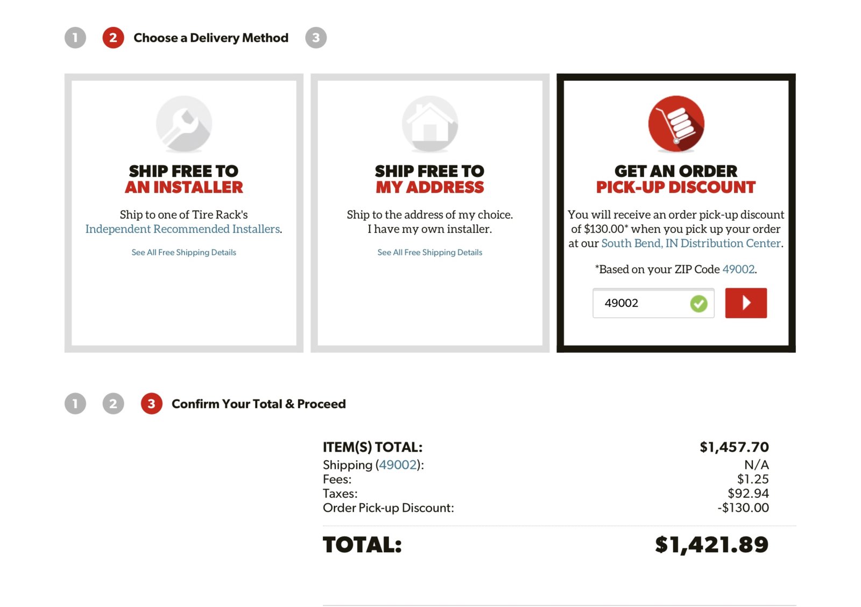861x607 pixels.
Task: Select Get An Order Pick-Up Discount option
Action: tap(676, 179)
